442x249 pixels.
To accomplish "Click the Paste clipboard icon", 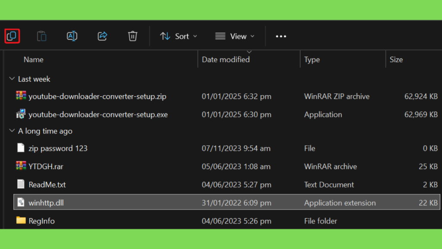I will (42, 36).
